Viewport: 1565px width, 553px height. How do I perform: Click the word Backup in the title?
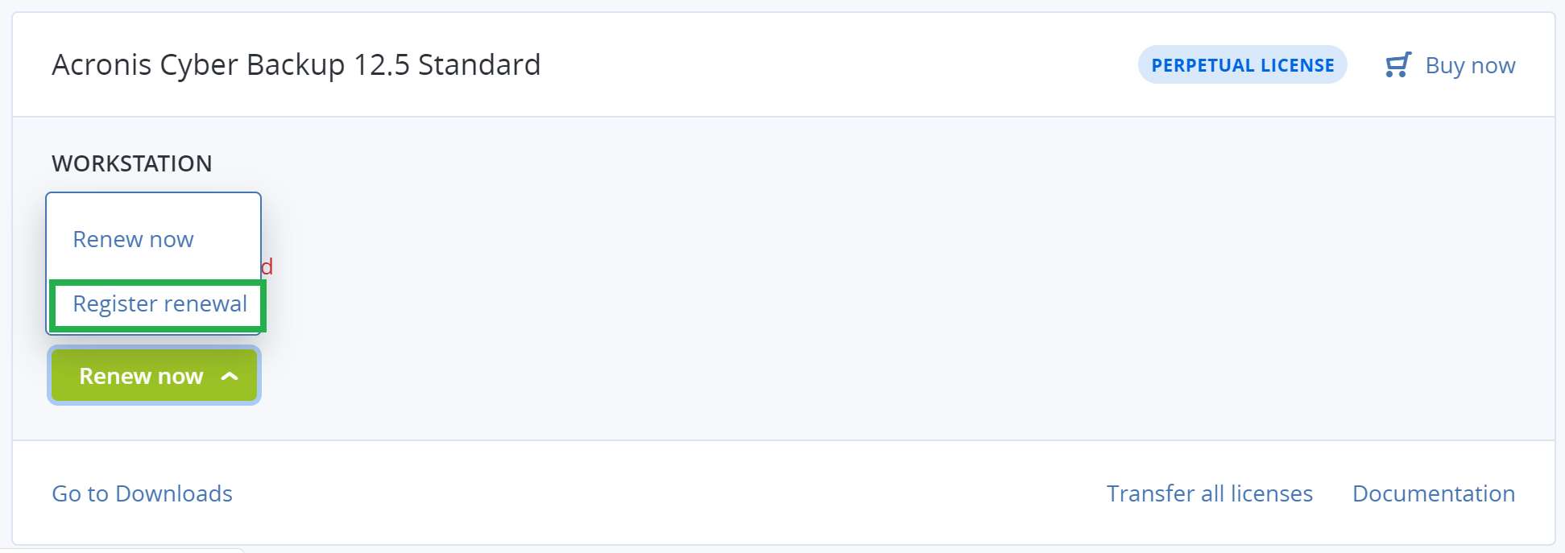point(295,65)
